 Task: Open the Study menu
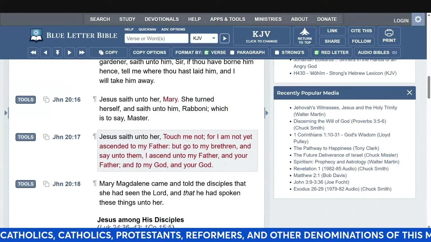click(x=127, y=19)
